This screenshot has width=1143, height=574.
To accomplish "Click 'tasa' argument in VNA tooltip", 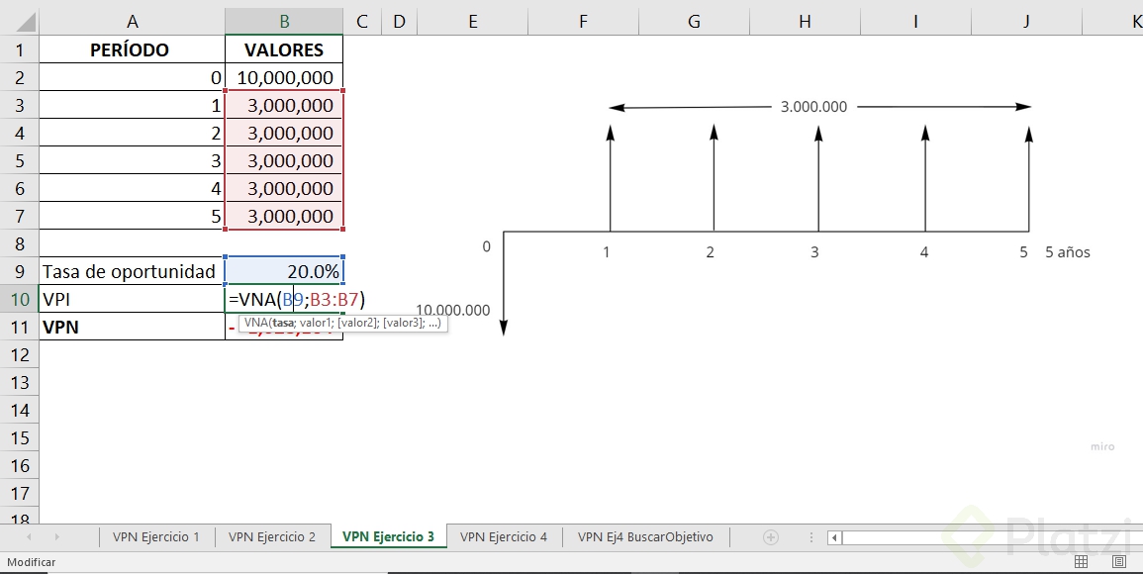I will coord(283,323).
